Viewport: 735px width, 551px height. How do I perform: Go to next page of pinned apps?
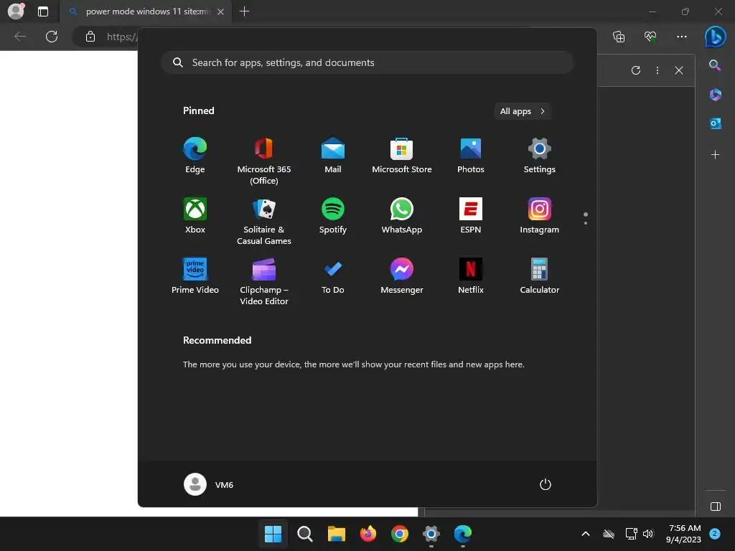point(586,223)
